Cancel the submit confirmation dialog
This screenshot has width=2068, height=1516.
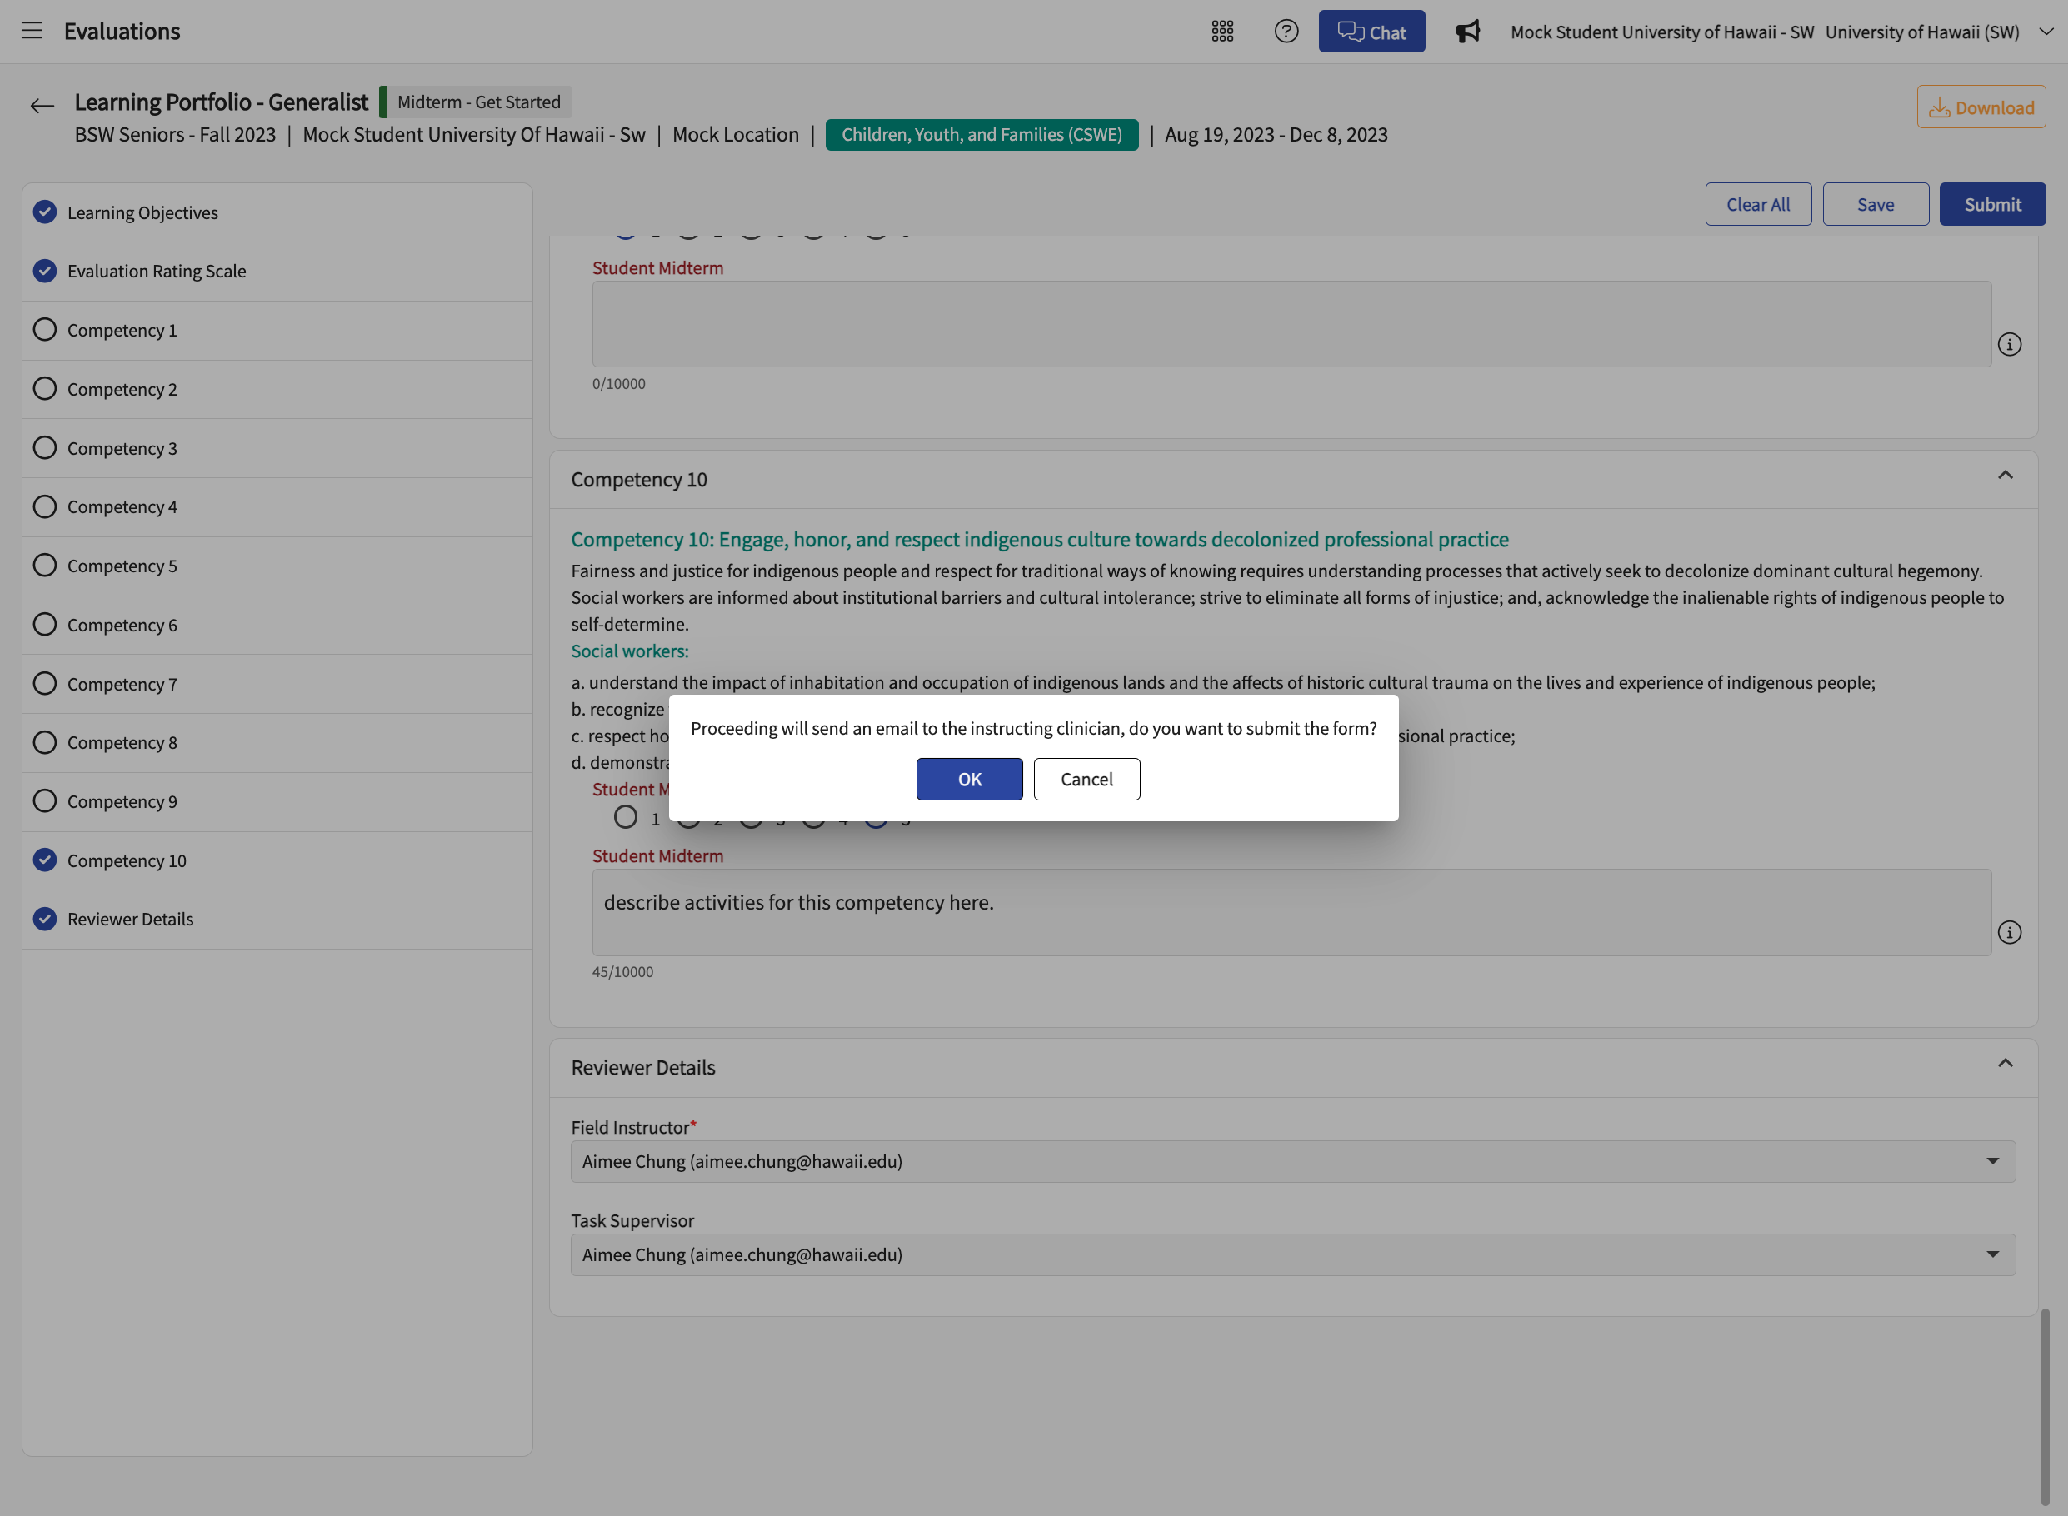[1086, 779]
